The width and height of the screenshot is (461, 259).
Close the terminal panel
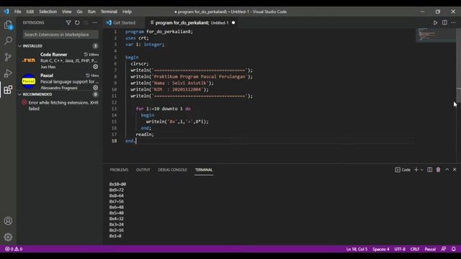[455, 170]
